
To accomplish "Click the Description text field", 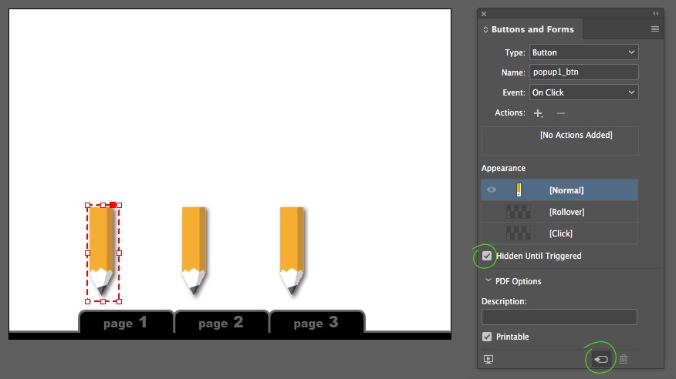I will (x=559, y=317).
